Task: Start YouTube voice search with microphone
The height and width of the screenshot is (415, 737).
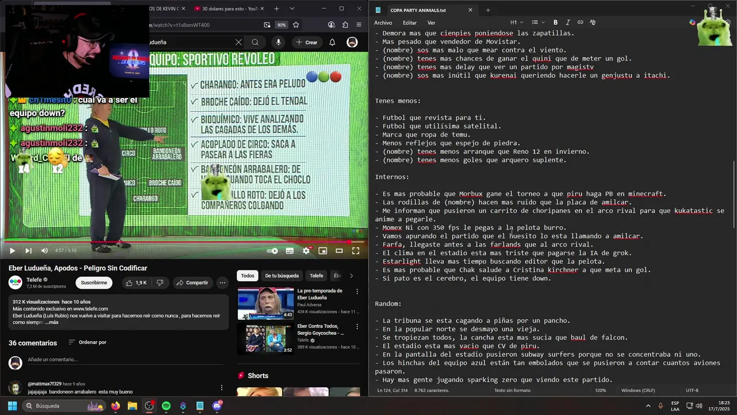Action: (x=279, y=42)
